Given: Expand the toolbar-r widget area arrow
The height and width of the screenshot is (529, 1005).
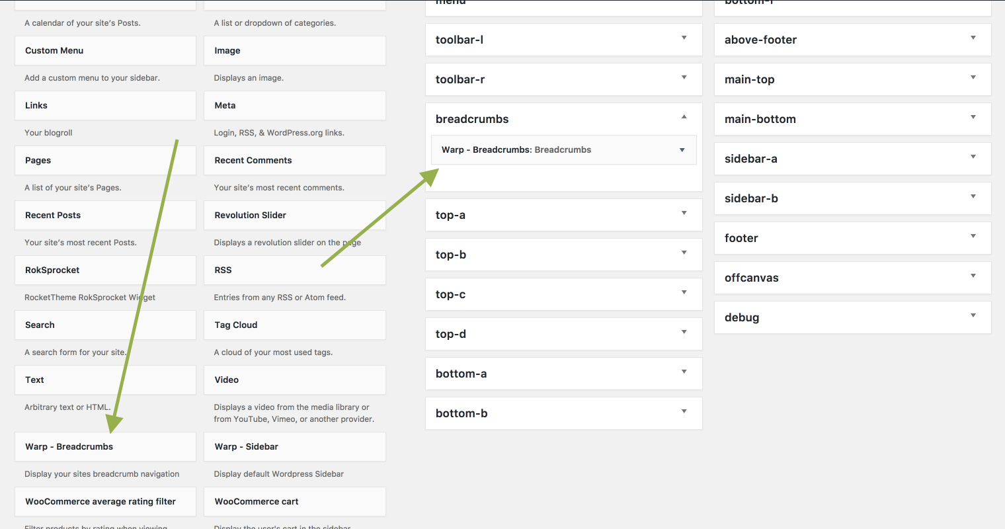Looking at the screenshot, I should point(684,77).
